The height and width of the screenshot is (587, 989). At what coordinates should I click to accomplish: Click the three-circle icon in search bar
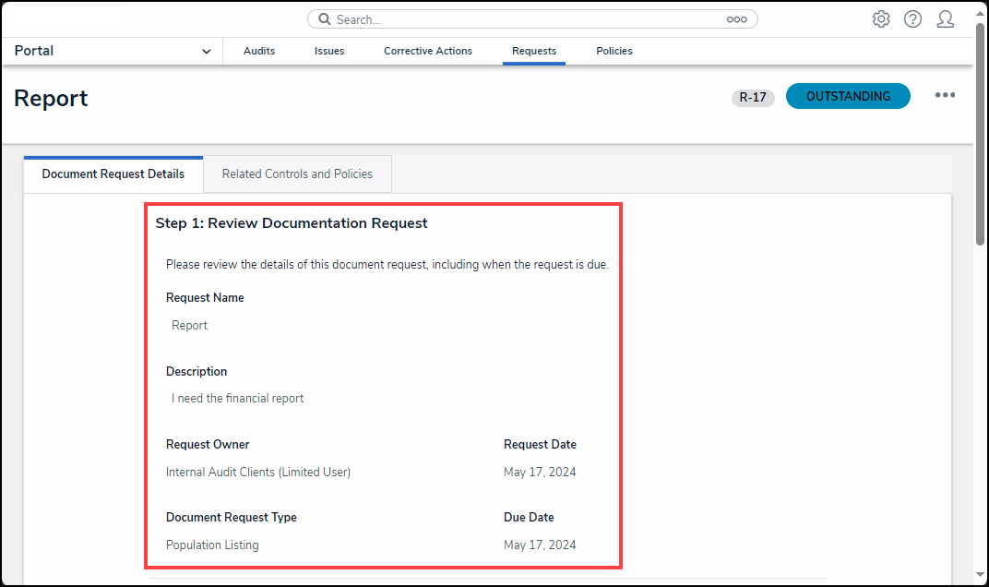(736, 19)
